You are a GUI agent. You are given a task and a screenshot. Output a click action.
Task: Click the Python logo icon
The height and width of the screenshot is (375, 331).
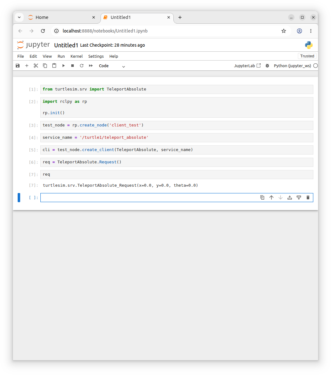309,45
